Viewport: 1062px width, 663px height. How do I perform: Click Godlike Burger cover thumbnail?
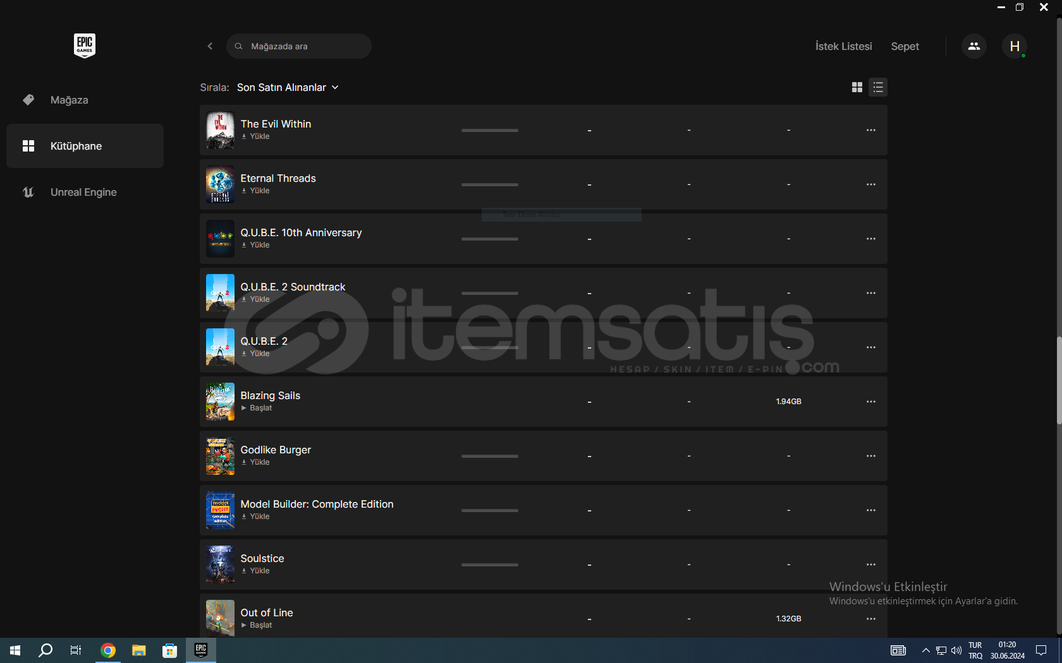(x=220, y=456)
